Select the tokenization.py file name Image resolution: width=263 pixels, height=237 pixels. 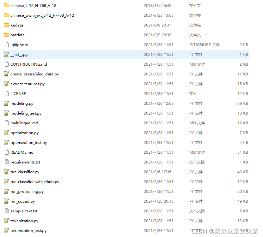24,221
